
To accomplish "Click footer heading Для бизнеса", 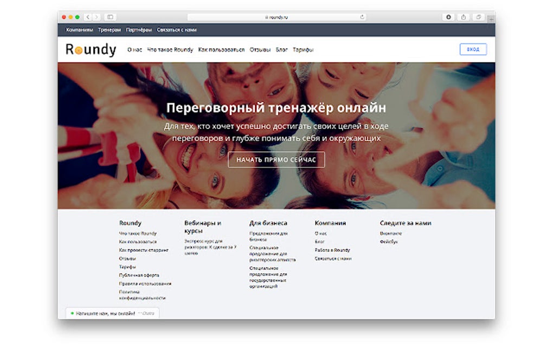I will pyautogui.click(x=268, y=223).
